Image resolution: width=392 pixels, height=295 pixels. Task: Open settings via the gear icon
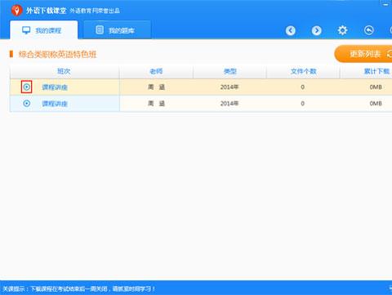click(342, 30)
